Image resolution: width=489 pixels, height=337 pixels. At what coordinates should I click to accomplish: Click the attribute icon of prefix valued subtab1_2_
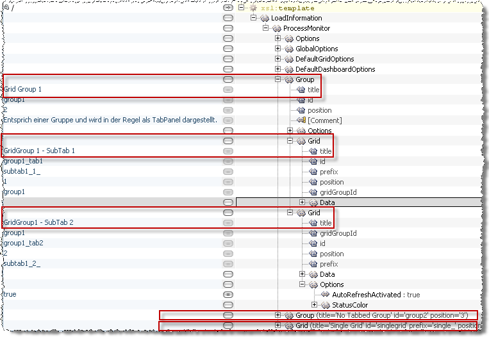(x=313, y=264)
